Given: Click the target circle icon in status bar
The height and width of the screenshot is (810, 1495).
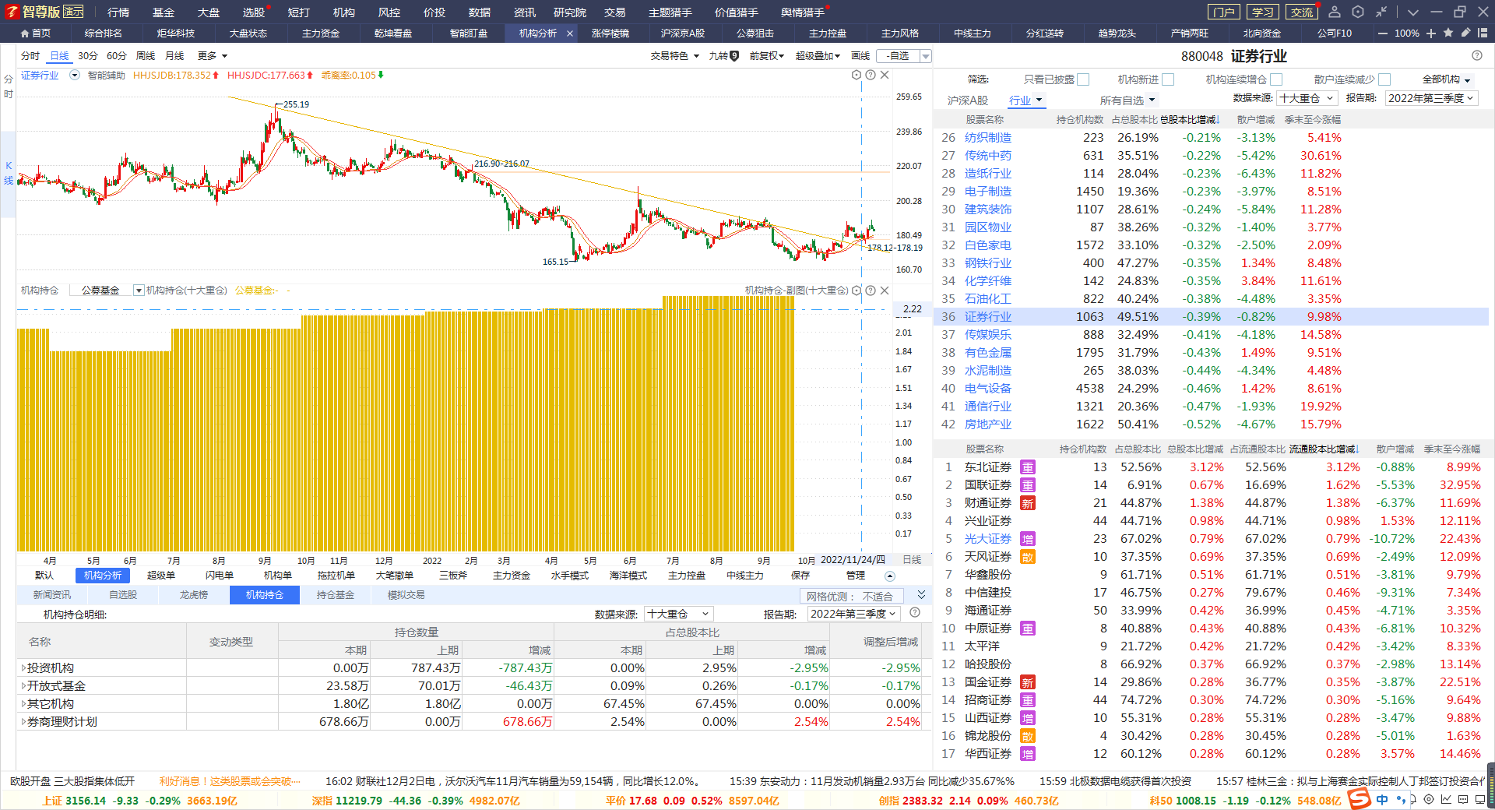Looking at the screenshot, I should click(x=1429, y=800).
